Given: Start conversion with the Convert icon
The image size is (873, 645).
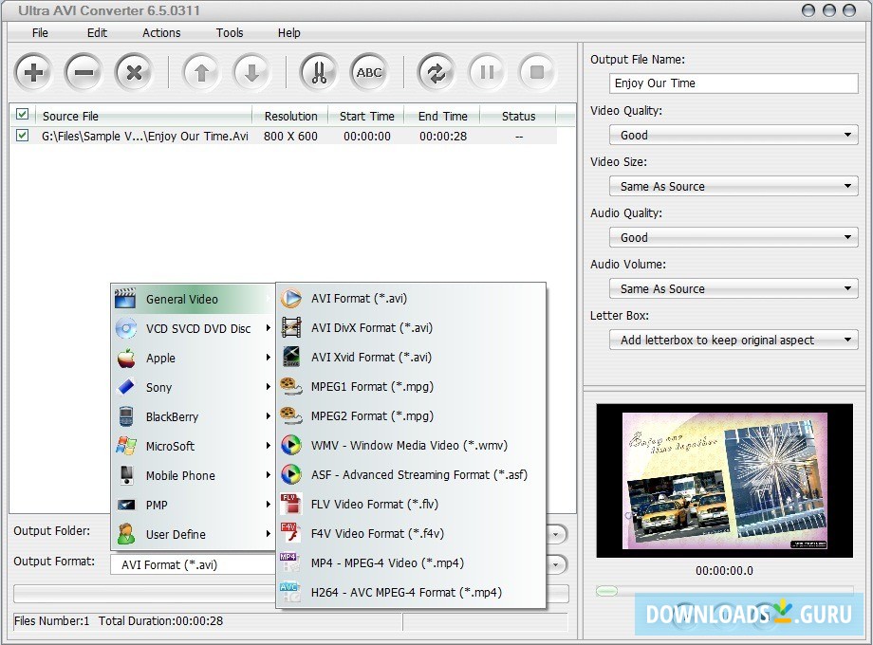Looking at the screenshot, I should pos(436,72).
